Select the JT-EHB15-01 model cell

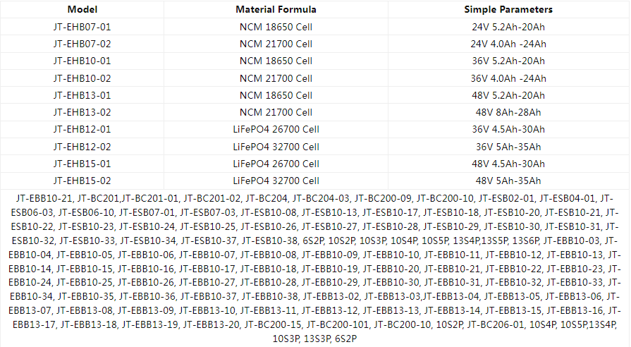point(82,164)
